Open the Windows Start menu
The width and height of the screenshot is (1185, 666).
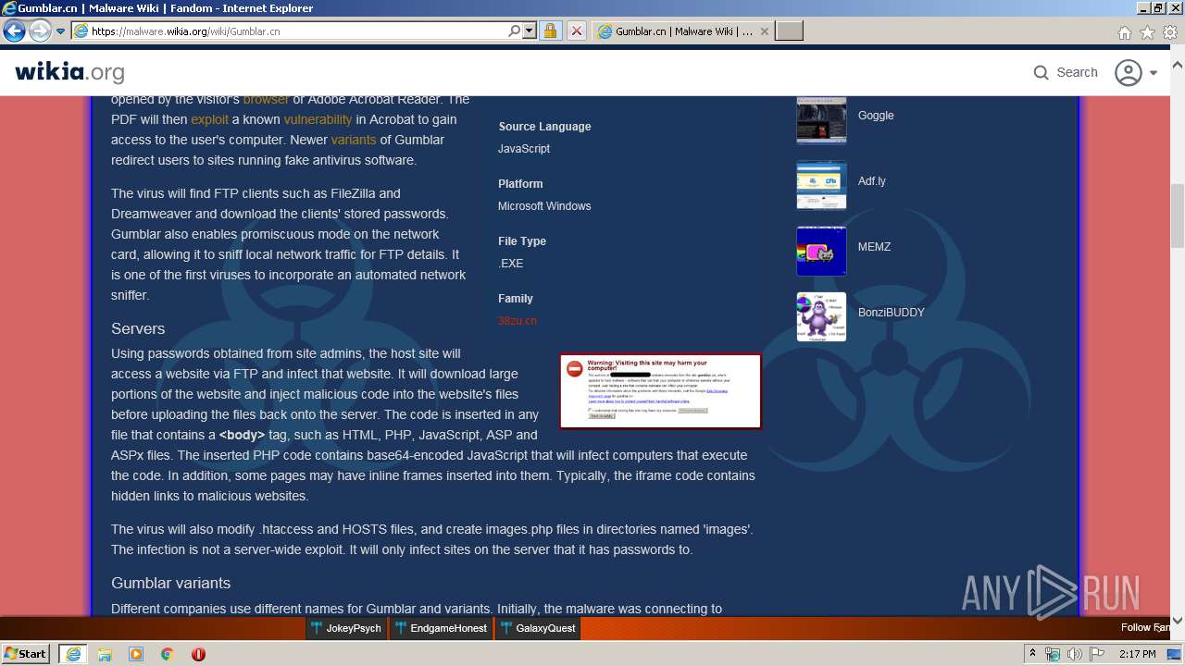point(26,654)
